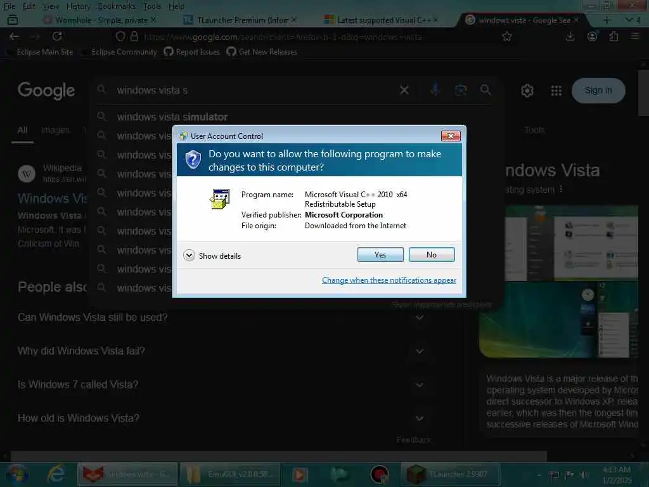This screenshot has width=649, height=487.
Task: Click the Google logo
Action: (46, 90)
